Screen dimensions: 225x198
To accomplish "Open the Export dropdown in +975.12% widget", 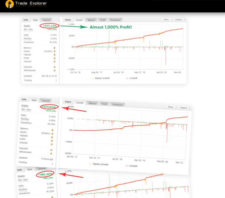I will (x=180, y=19).
